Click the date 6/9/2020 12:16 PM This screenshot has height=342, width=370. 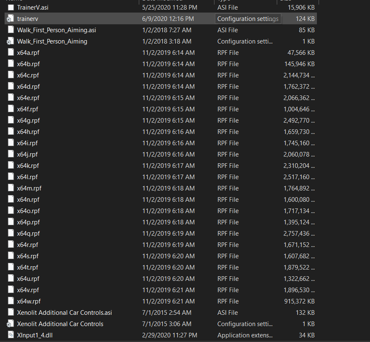click(x=168, y=19)
